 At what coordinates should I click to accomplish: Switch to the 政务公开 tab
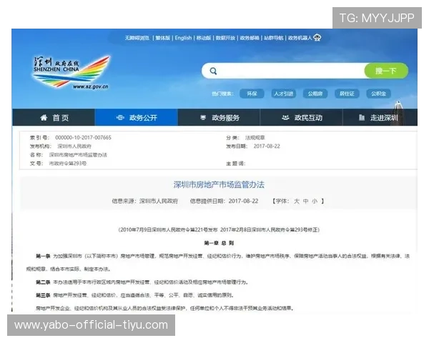coord(137,118)
